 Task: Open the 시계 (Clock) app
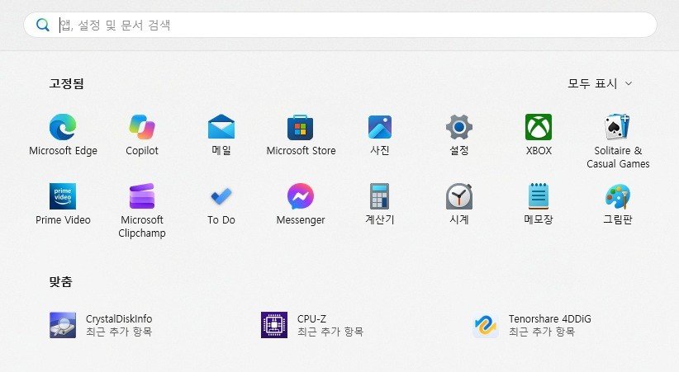pyautogui.click(x=459, y=196)
